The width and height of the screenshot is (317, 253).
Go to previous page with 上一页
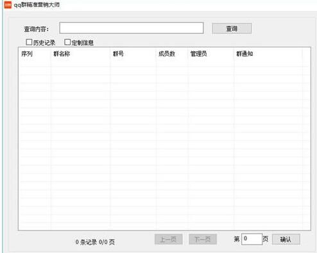coord(169,240)
